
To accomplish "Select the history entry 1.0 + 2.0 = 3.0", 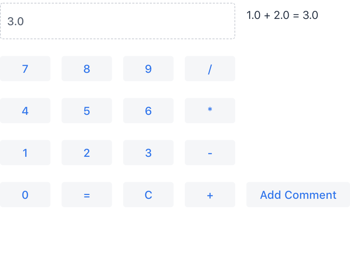I will [x=282, y=15].
